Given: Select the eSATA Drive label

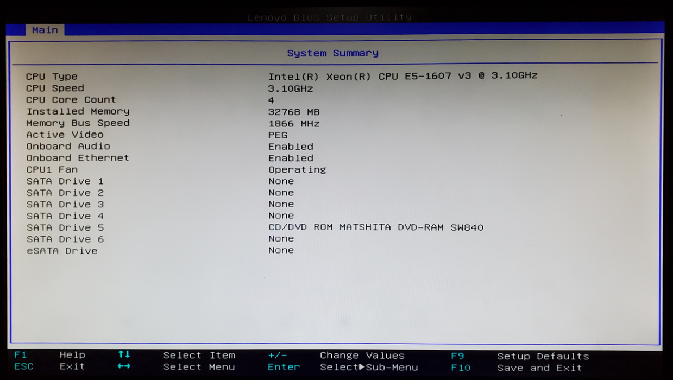Looking at the screenshot, I should [61, 250].
